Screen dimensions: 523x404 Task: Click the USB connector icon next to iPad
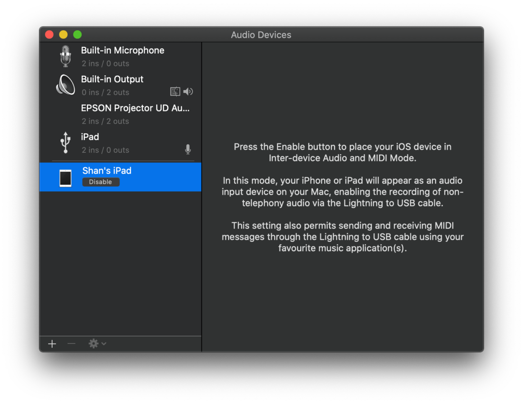tap(65, 143)
